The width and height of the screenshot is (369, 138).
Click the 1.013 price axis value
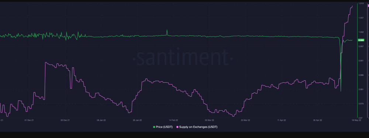point(361,4)
